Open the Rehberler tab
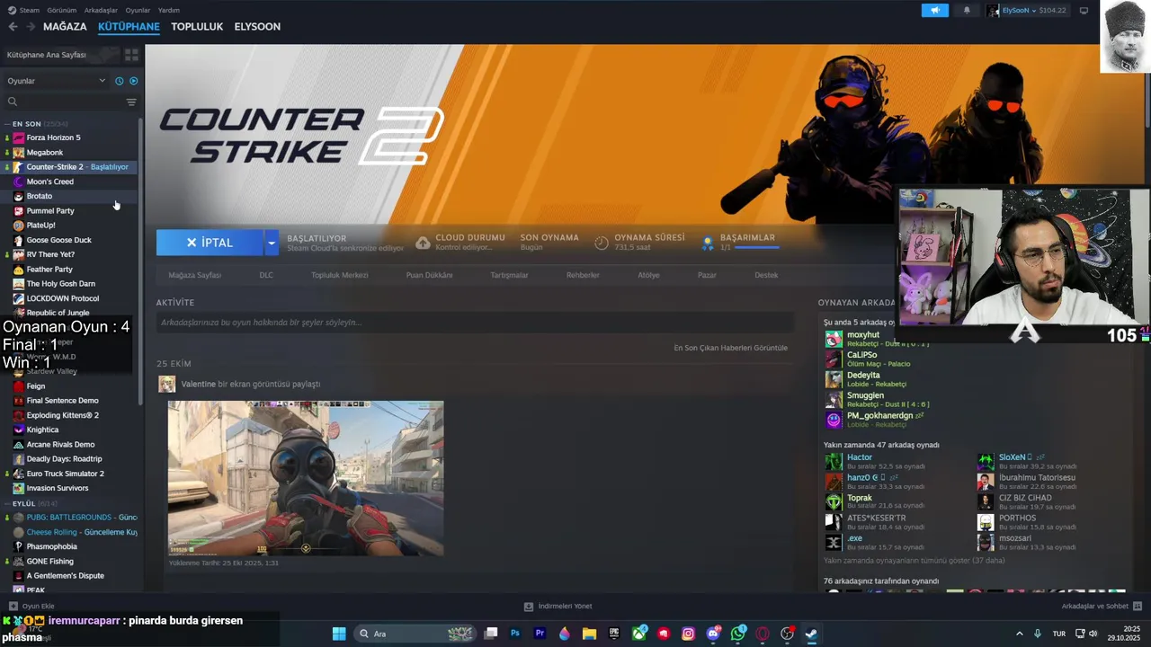 pos(583,275)
